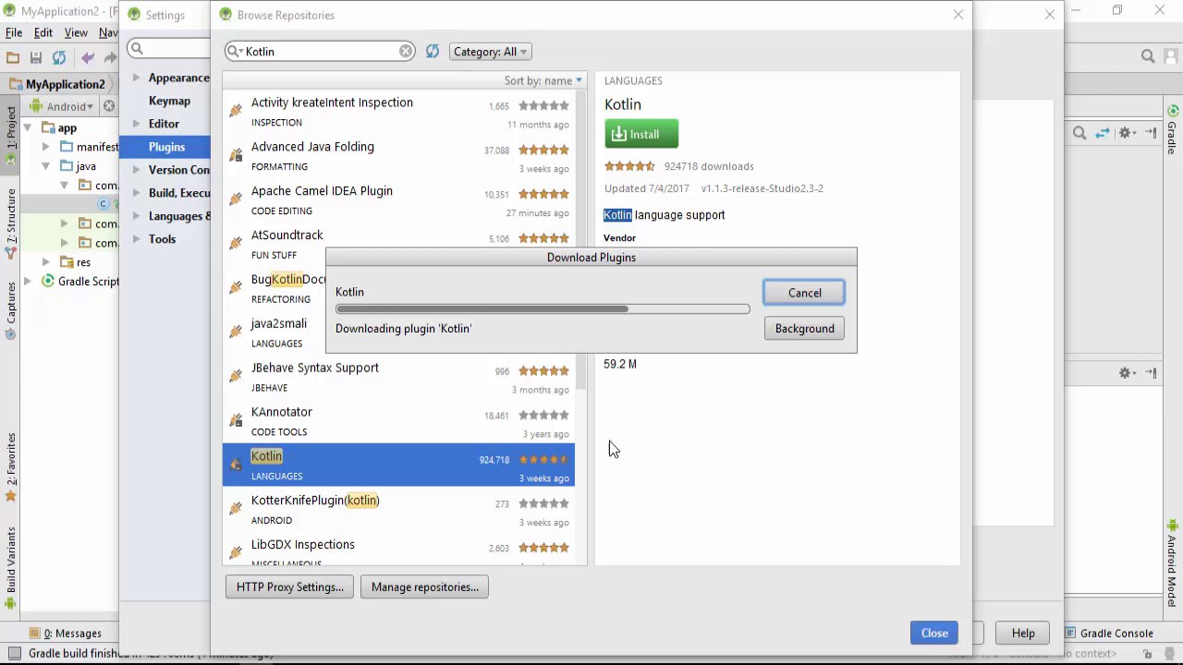Open the Build Variants tool window tab
This screenshot has height=665, width=1183.
click(10, 567)
